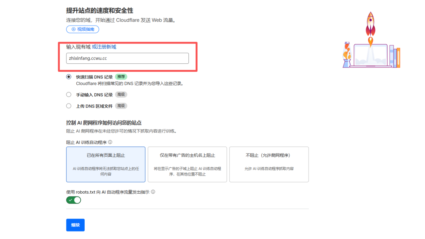This screenshot has width=425, height=239.
Task: Select 手动输入 DNS 记录 radio option
Action: tap(69, 94)
